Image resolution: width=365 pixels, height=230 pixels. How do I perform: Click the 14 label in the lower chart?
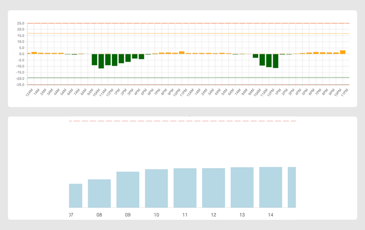pos(271,215)
